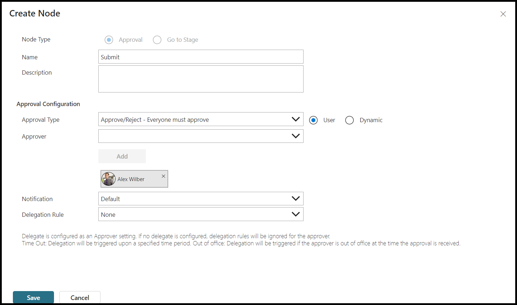
Task: Click Alex Wilber's profile photo
Action: 108,179
